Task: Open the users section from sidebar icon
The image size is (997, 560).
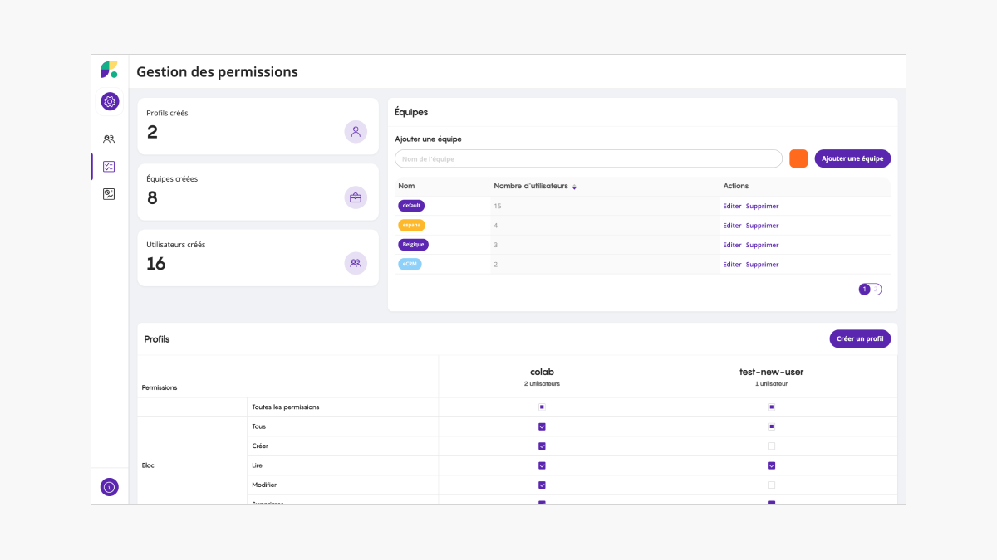Action: pyautogui.click(x=109, y=139)
